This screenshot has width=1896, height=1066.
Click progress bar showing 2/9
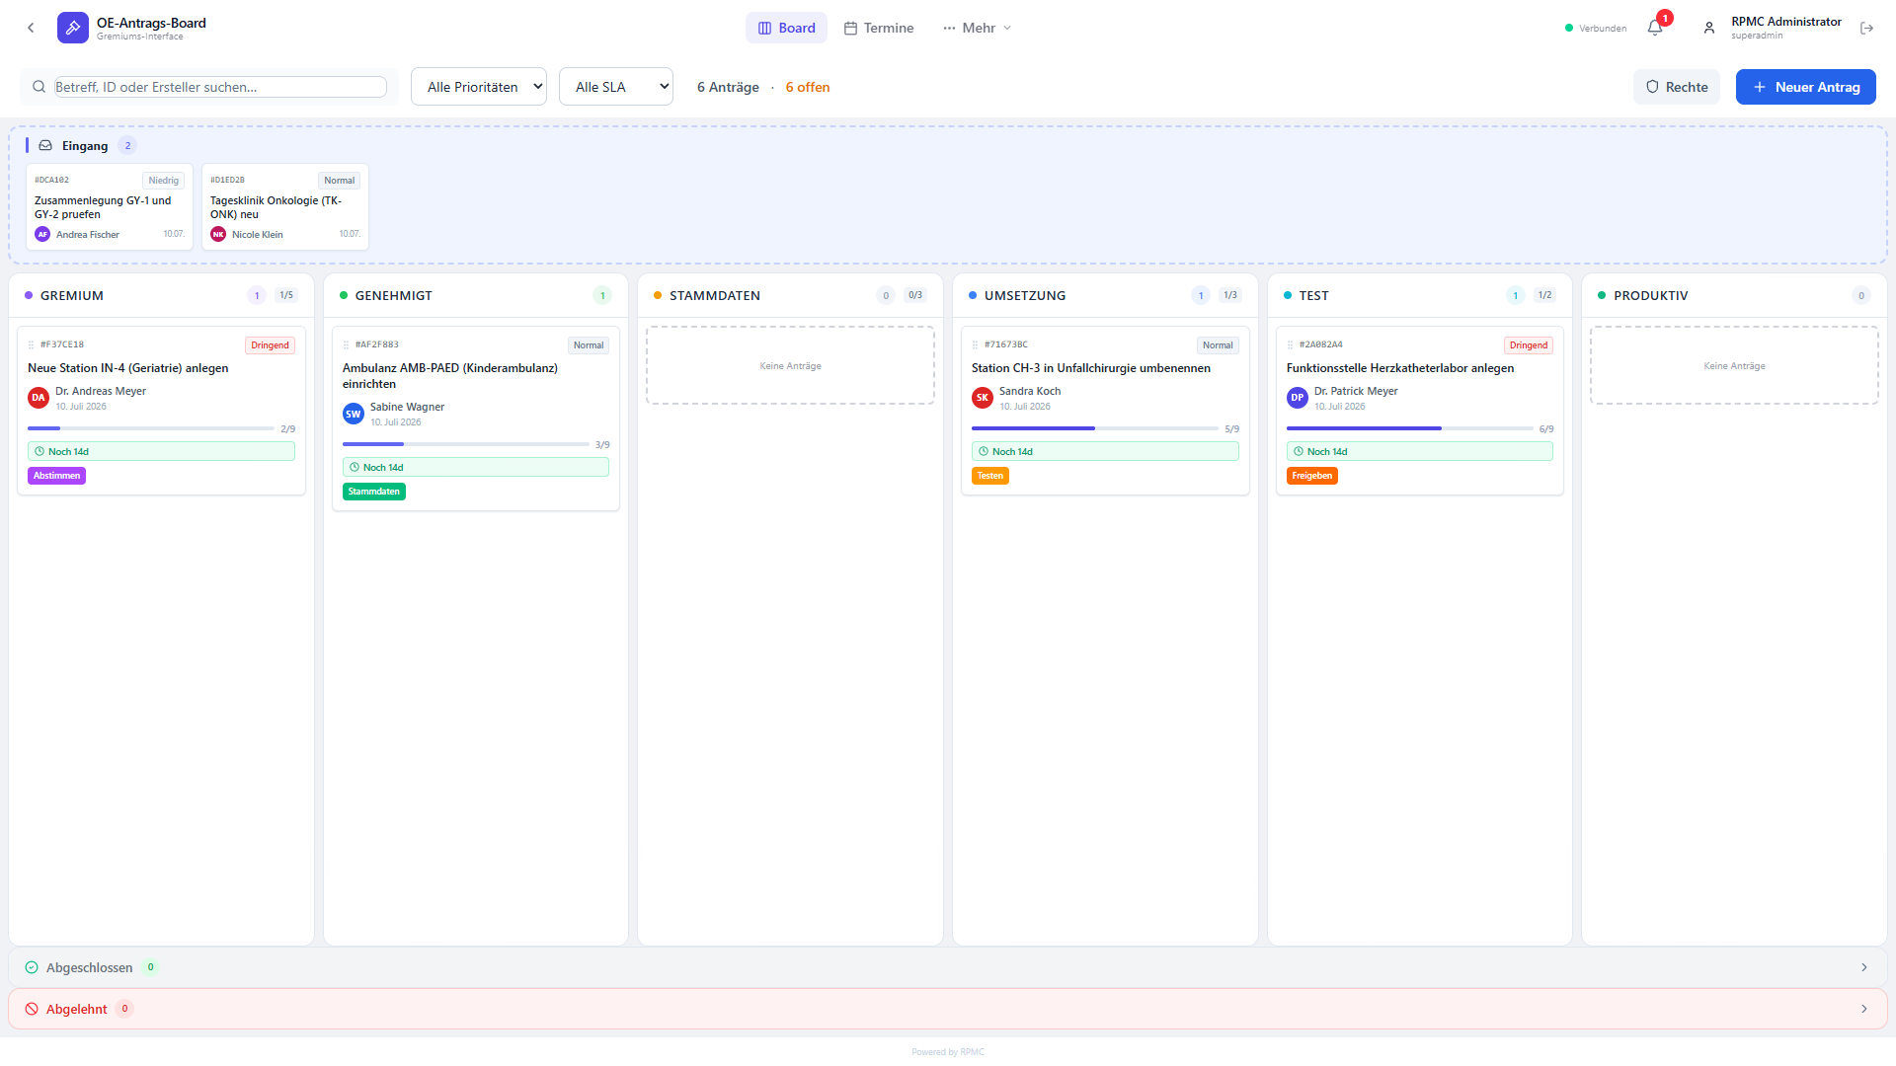click(151, 428)
